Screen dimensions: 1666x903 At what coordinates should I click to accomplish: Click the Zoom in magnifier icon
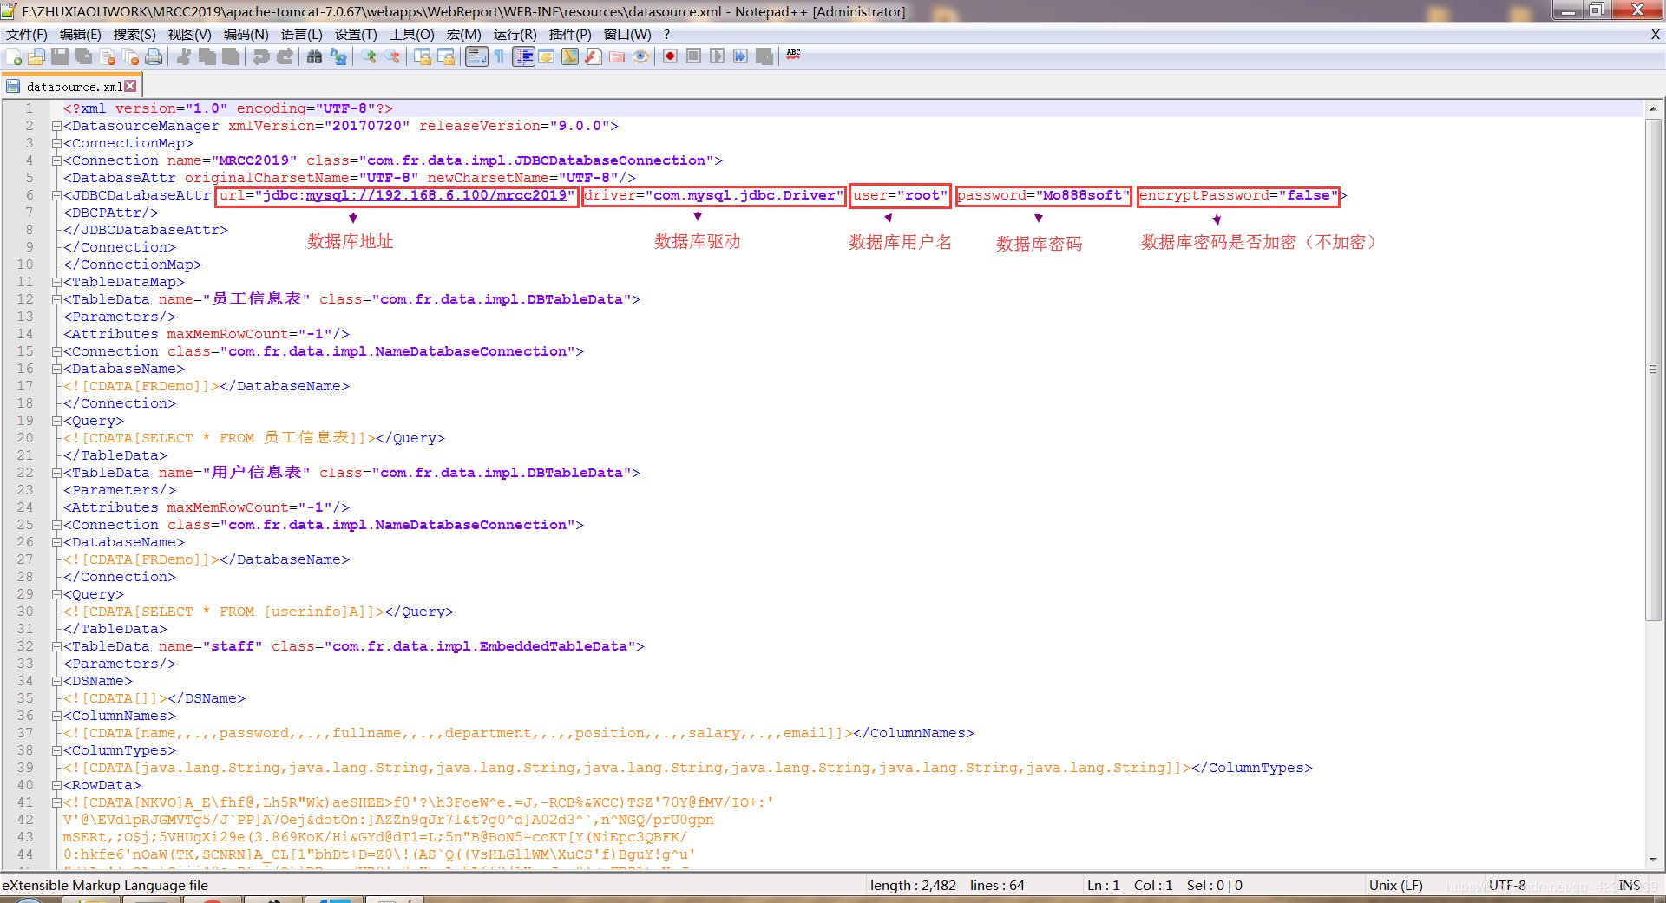tap(370, 57)
